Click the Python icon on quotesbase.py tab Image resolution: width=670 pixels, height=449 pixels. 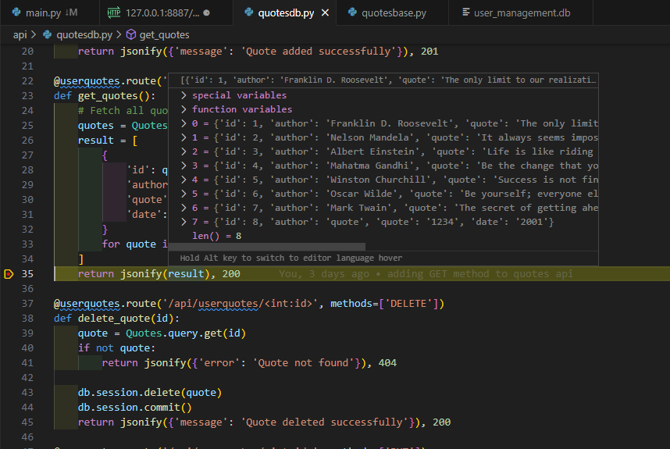[x=352, y=12]
